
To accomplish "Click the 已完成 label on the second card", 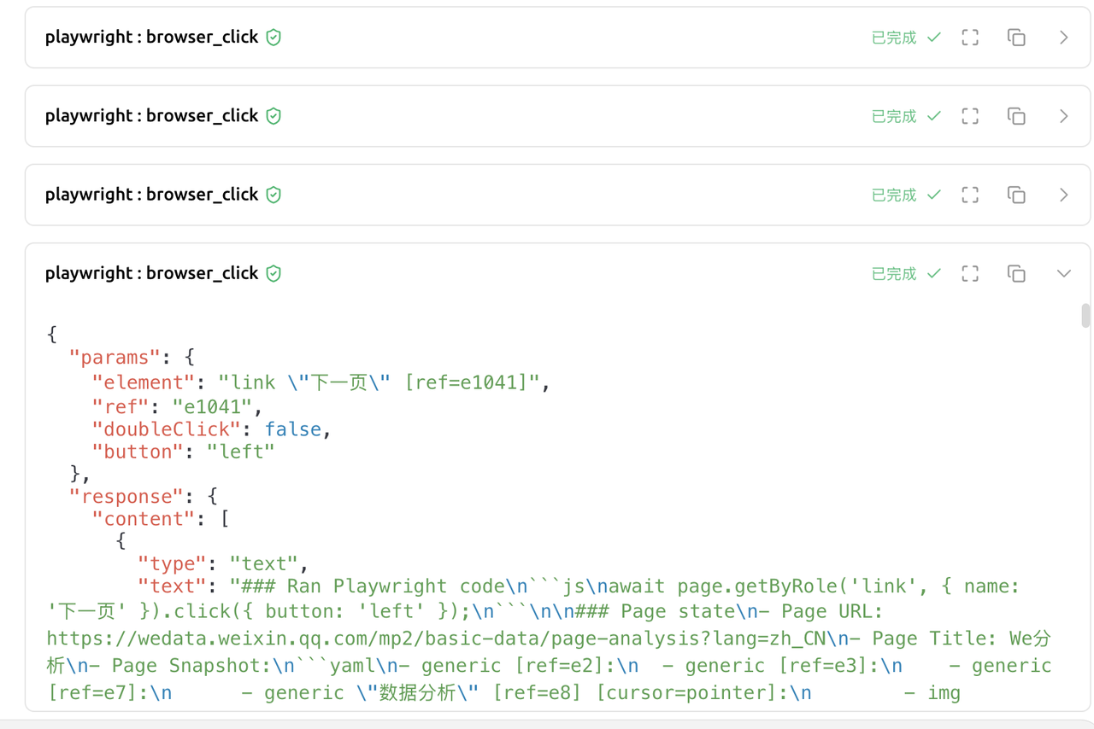I will [x=893, y=116].
